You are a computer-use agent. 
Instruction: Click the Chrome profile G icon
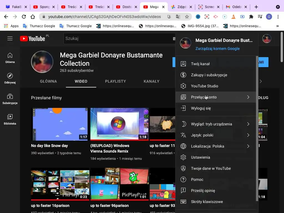point(269,17)
